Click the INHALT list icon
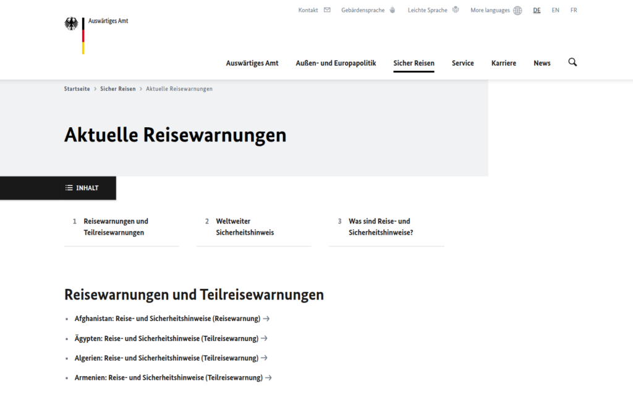633x394 pixels. [x=69, y=188]
